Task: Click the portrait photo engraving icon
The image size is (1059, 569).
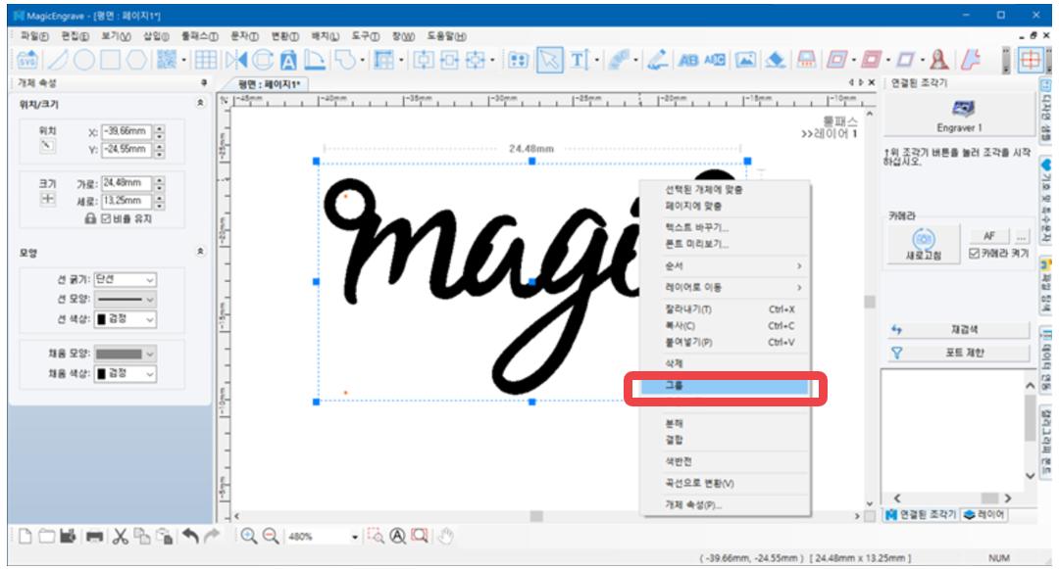Action: click(938, 60)
